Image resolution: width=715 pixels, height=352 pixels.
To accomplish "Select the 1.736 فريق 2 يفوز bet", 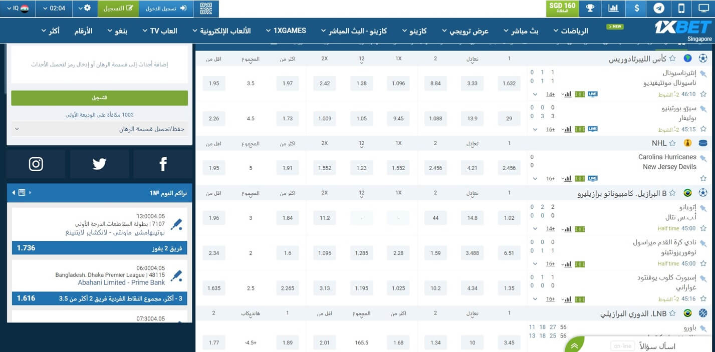I will click(x=100, y=248).
